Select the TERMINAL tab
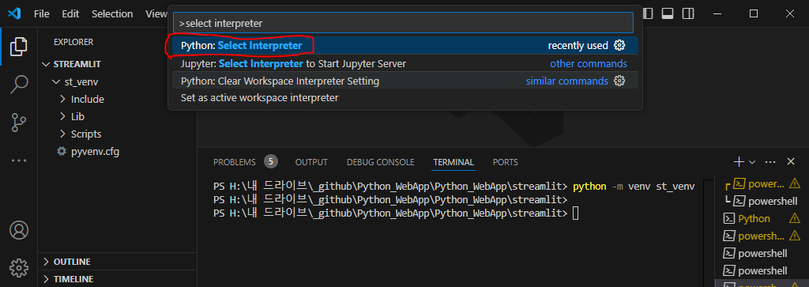809x287 pixels. coord(453,162)
